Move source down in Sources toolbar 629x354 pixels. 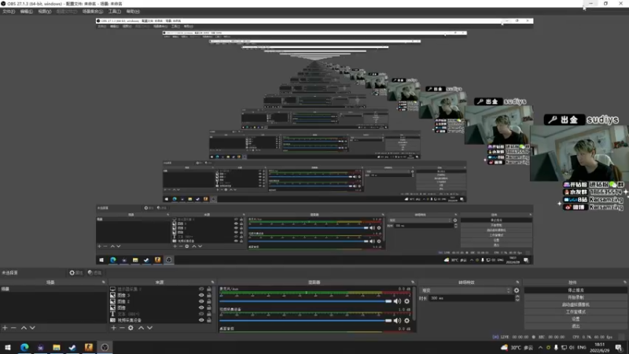(x=149, y=328)
